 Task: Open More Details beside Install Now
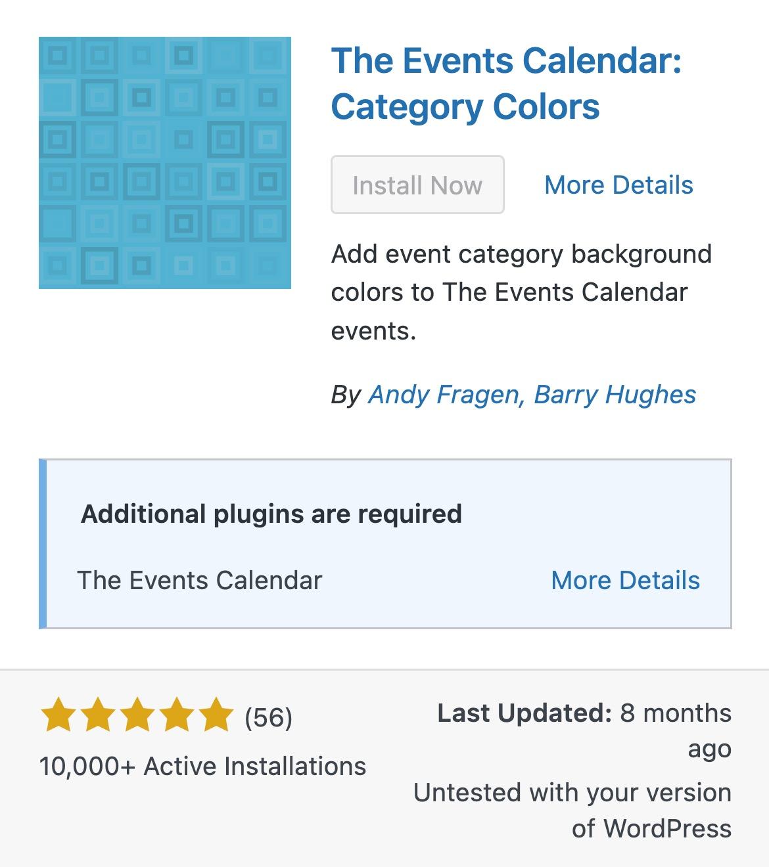pyautogui.click(x=618, y=185)
